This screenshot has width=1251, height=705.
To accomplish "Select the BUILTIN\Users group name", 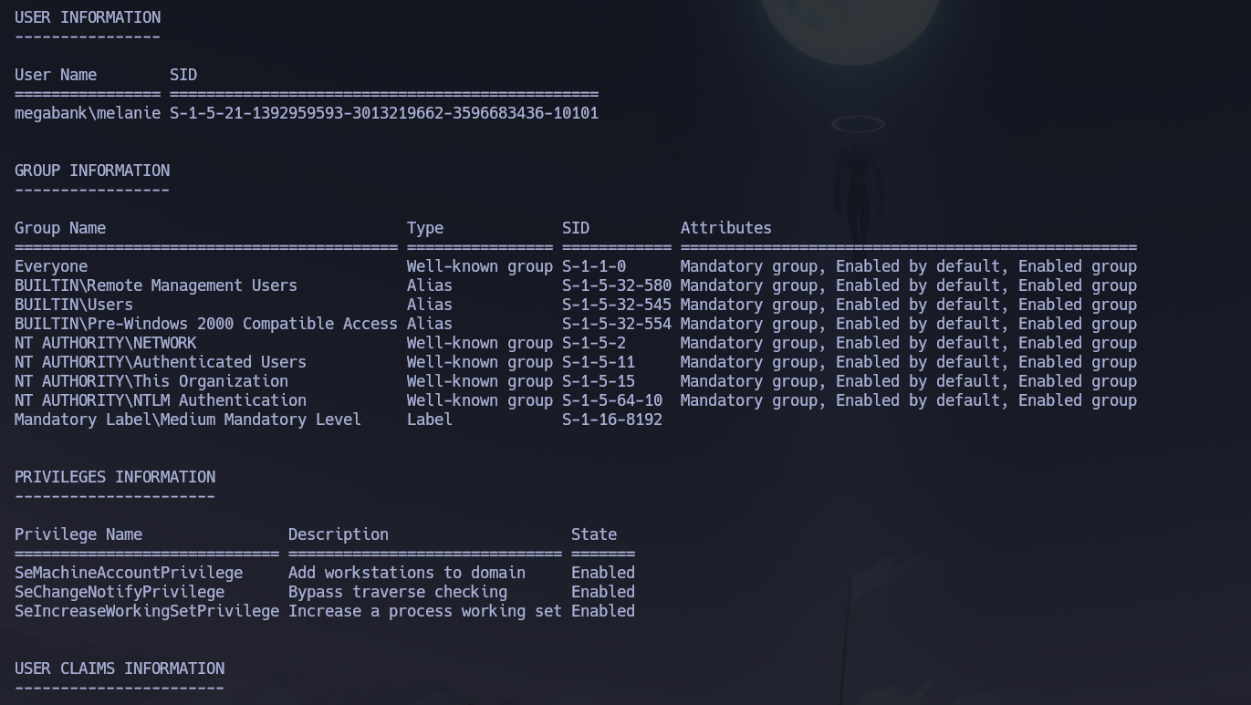I will (x=76, y=305).
